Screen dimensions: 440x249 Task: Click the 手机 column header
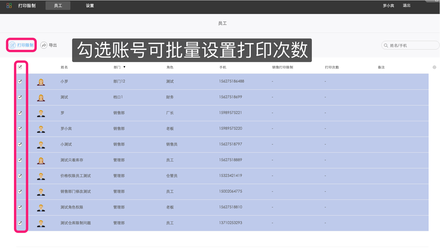(223, 67)
